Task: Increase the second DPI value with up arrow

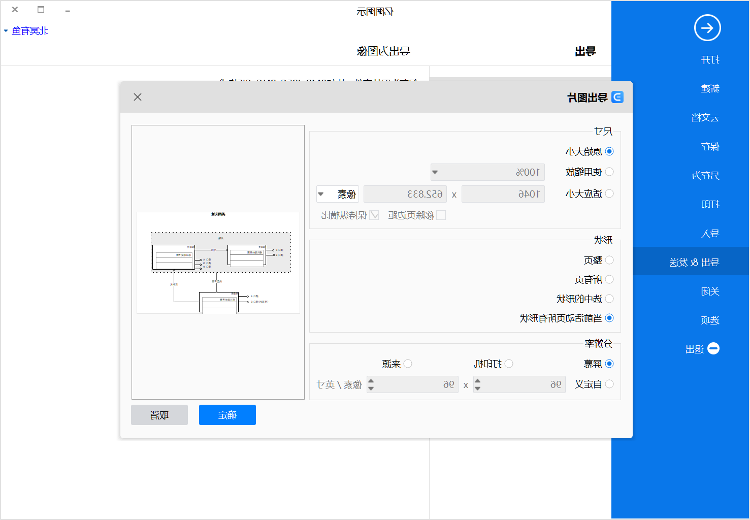Action: point(371,381)
